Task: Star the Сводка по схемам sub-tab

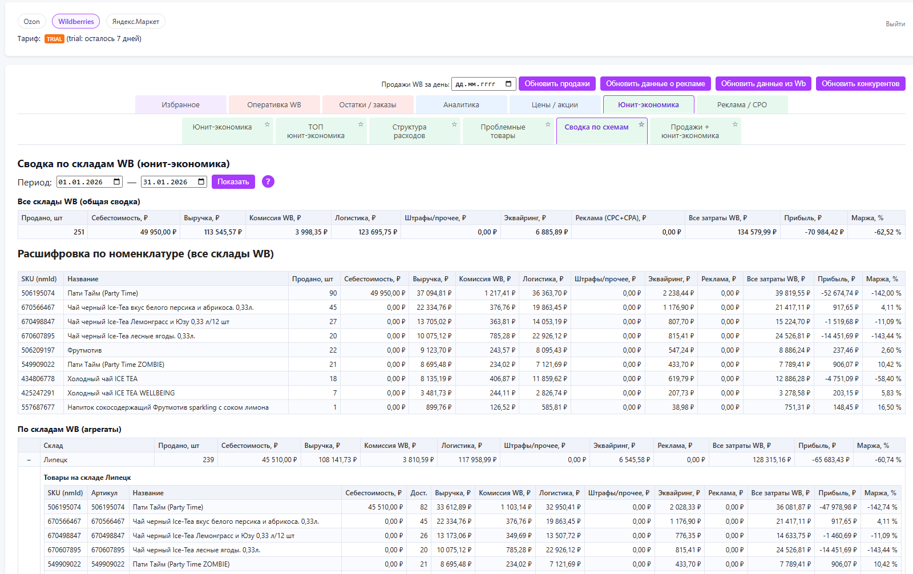Action: (x=641, y=124)
